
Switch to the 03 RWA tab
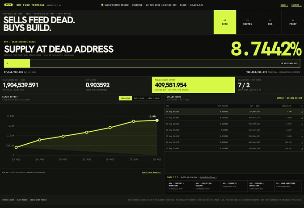(x=270, y=22)
